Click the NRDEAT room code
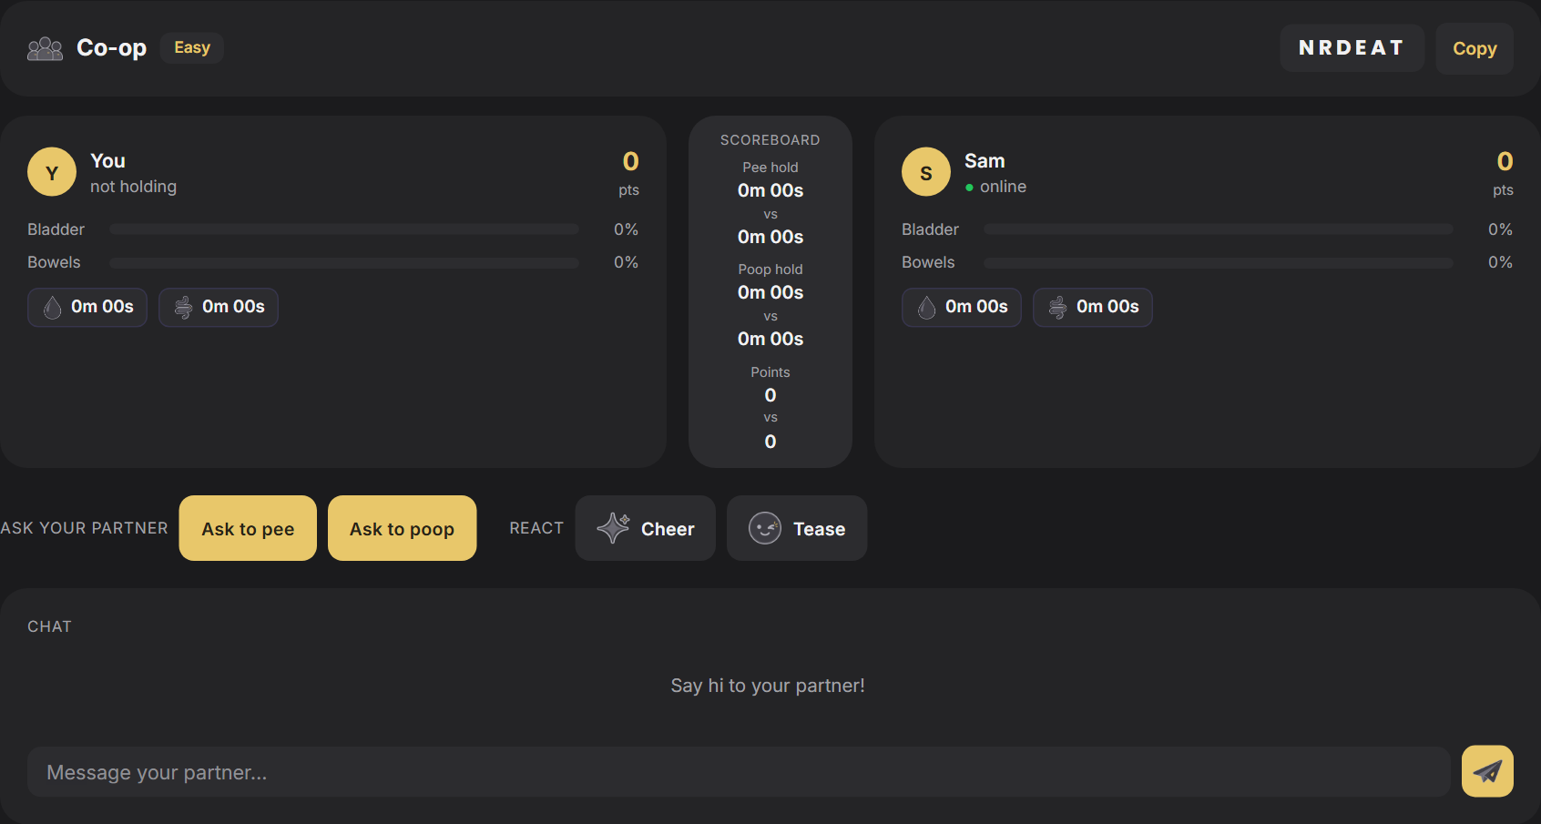1541x824 pixels. pos(1352,47)
